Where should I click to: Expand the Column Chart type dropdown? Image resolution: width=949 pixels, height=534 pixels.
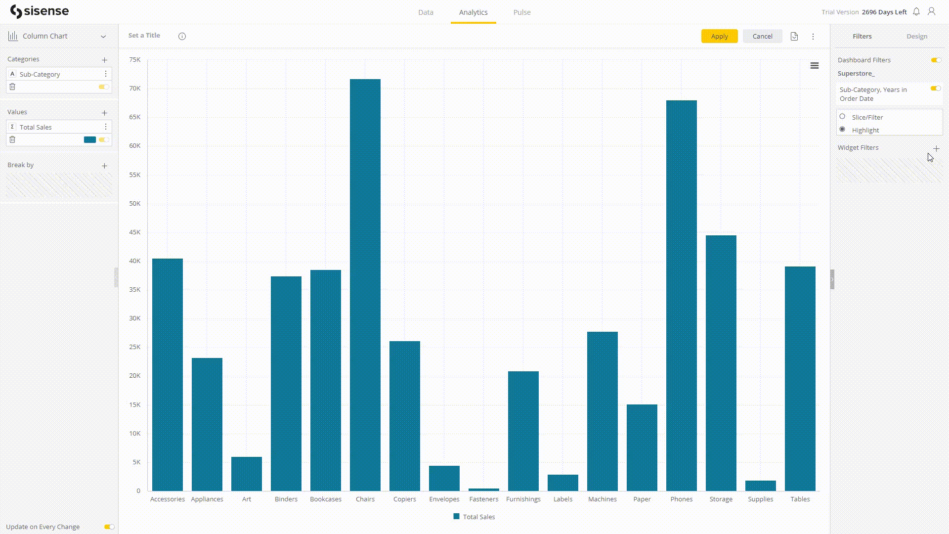coord(103,36)
